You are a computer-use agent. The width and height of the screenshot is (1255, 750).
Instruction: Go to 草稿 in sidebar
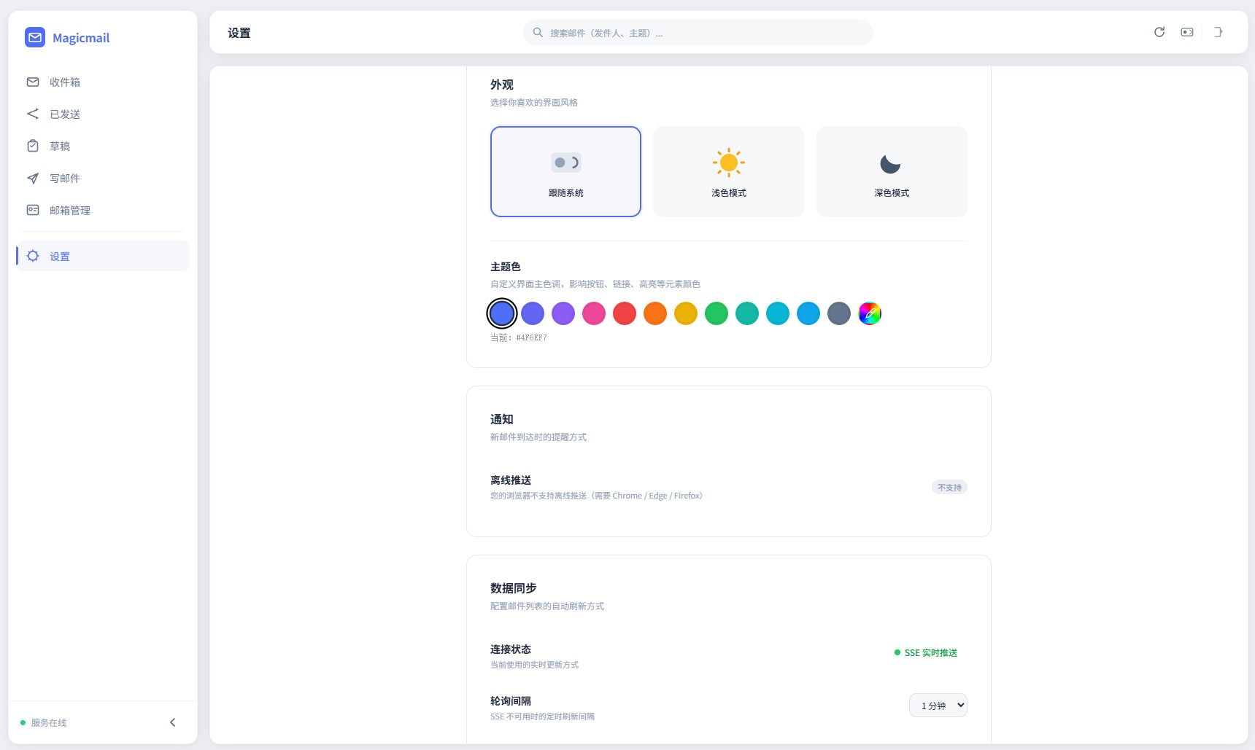click(x=103, y=146)
